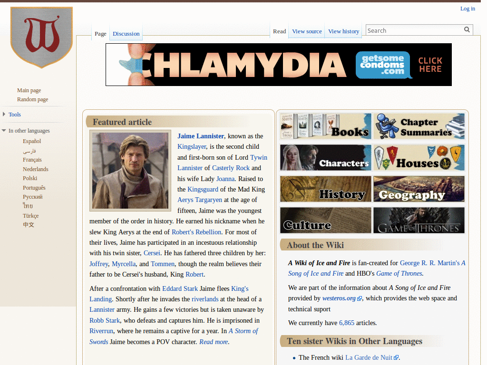Switch language to فارسی
Screen dimensions: 487x365
[29, 151]
